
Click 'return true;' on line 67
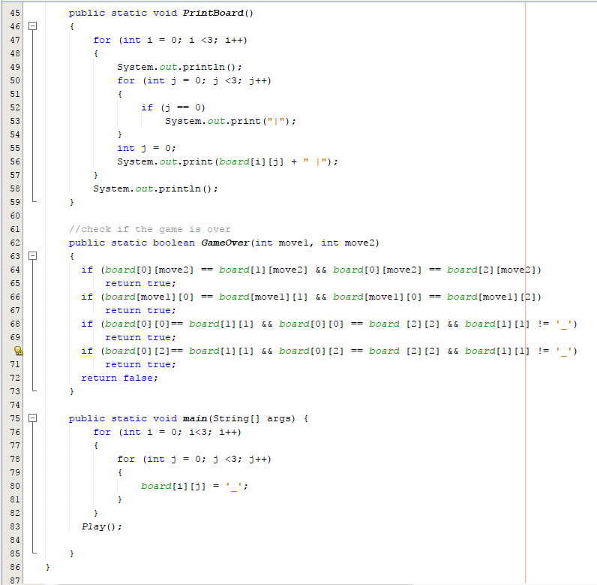[140, 311]
